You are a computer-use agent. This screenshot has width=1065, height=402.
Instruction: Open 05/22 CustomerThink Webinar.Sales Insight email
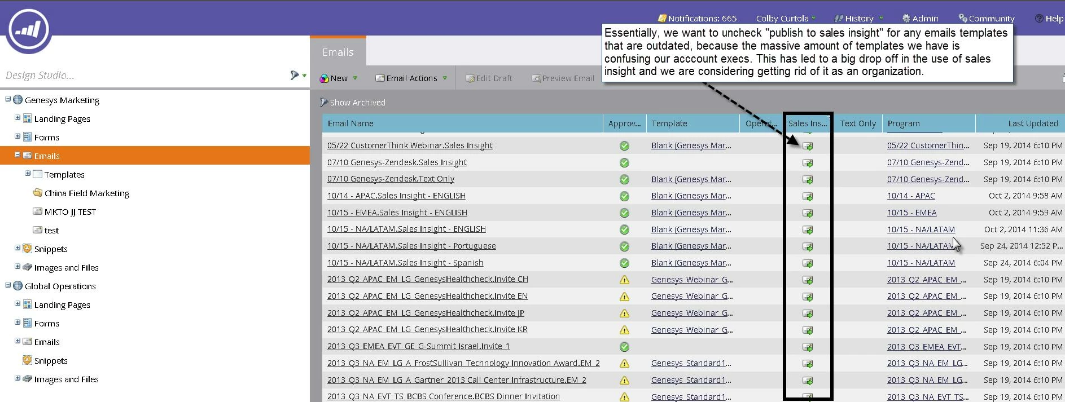(x=410, y=145)
